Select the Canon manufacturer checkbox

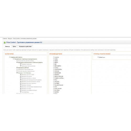pyautogui.click(x=54, y=68)
